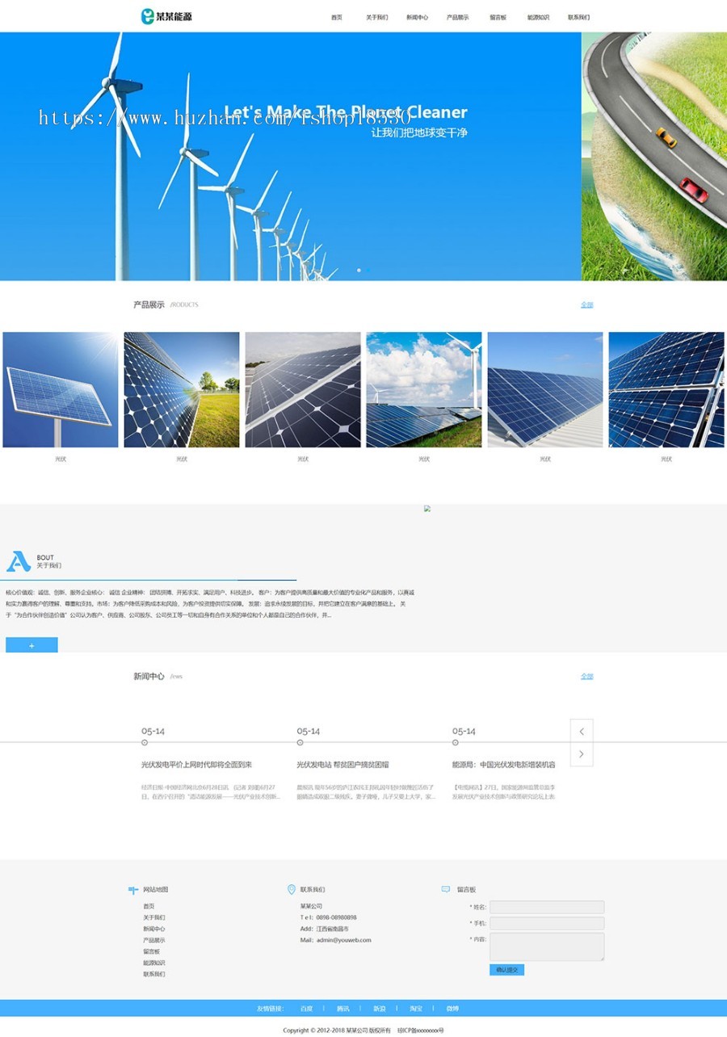Open 产品展示 in top navigation
Viewport: 727px width, 1037px height.
[457, 17]
